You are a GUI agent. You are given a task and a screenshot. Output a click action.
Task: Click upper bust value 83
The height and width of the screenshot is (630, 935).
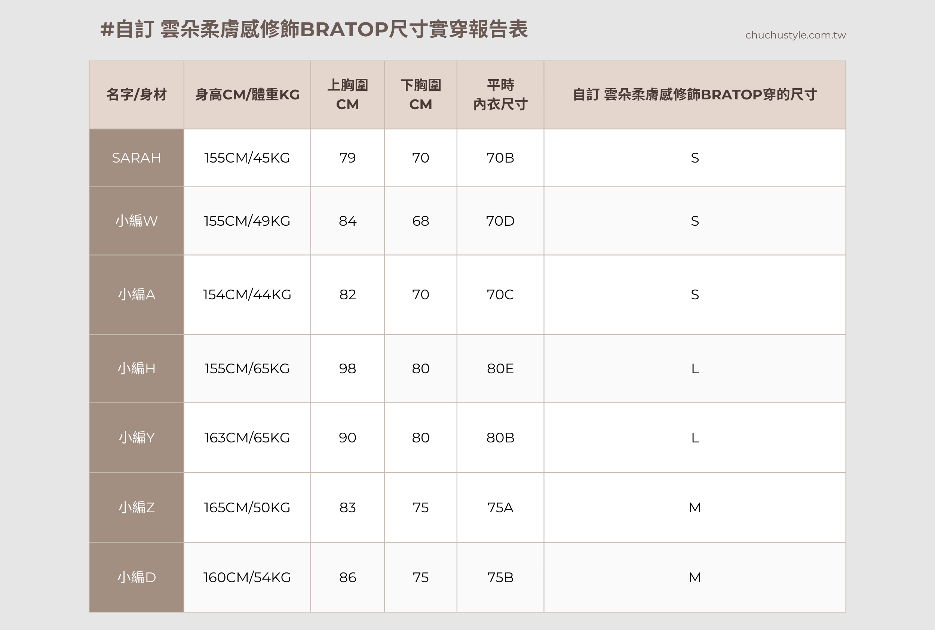[x=347, y=507]
